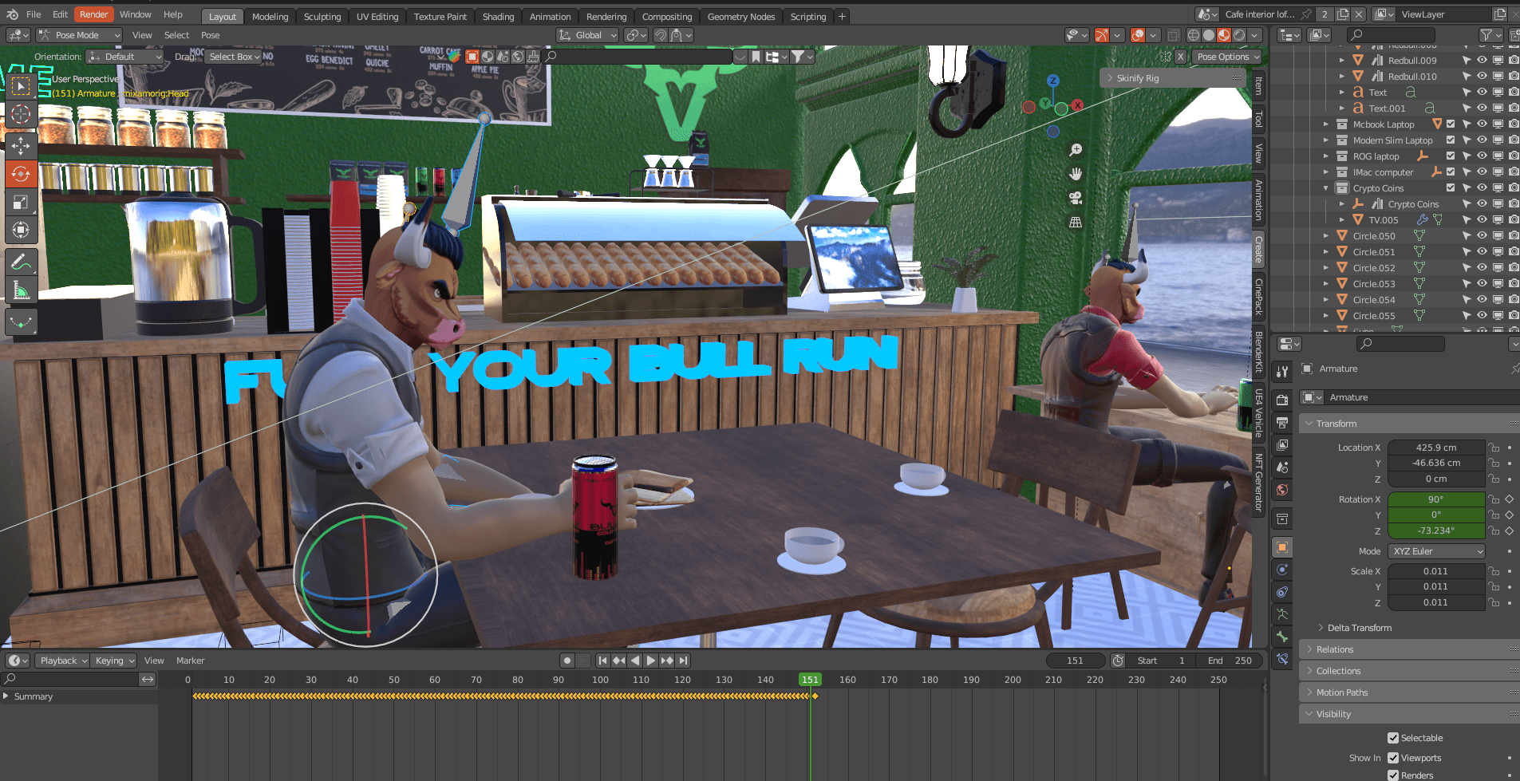Disable Text.001 in renders via camera icon
Image resolution: width=1520 pixels, height=781 pixels.
(x=1514, y=108)
